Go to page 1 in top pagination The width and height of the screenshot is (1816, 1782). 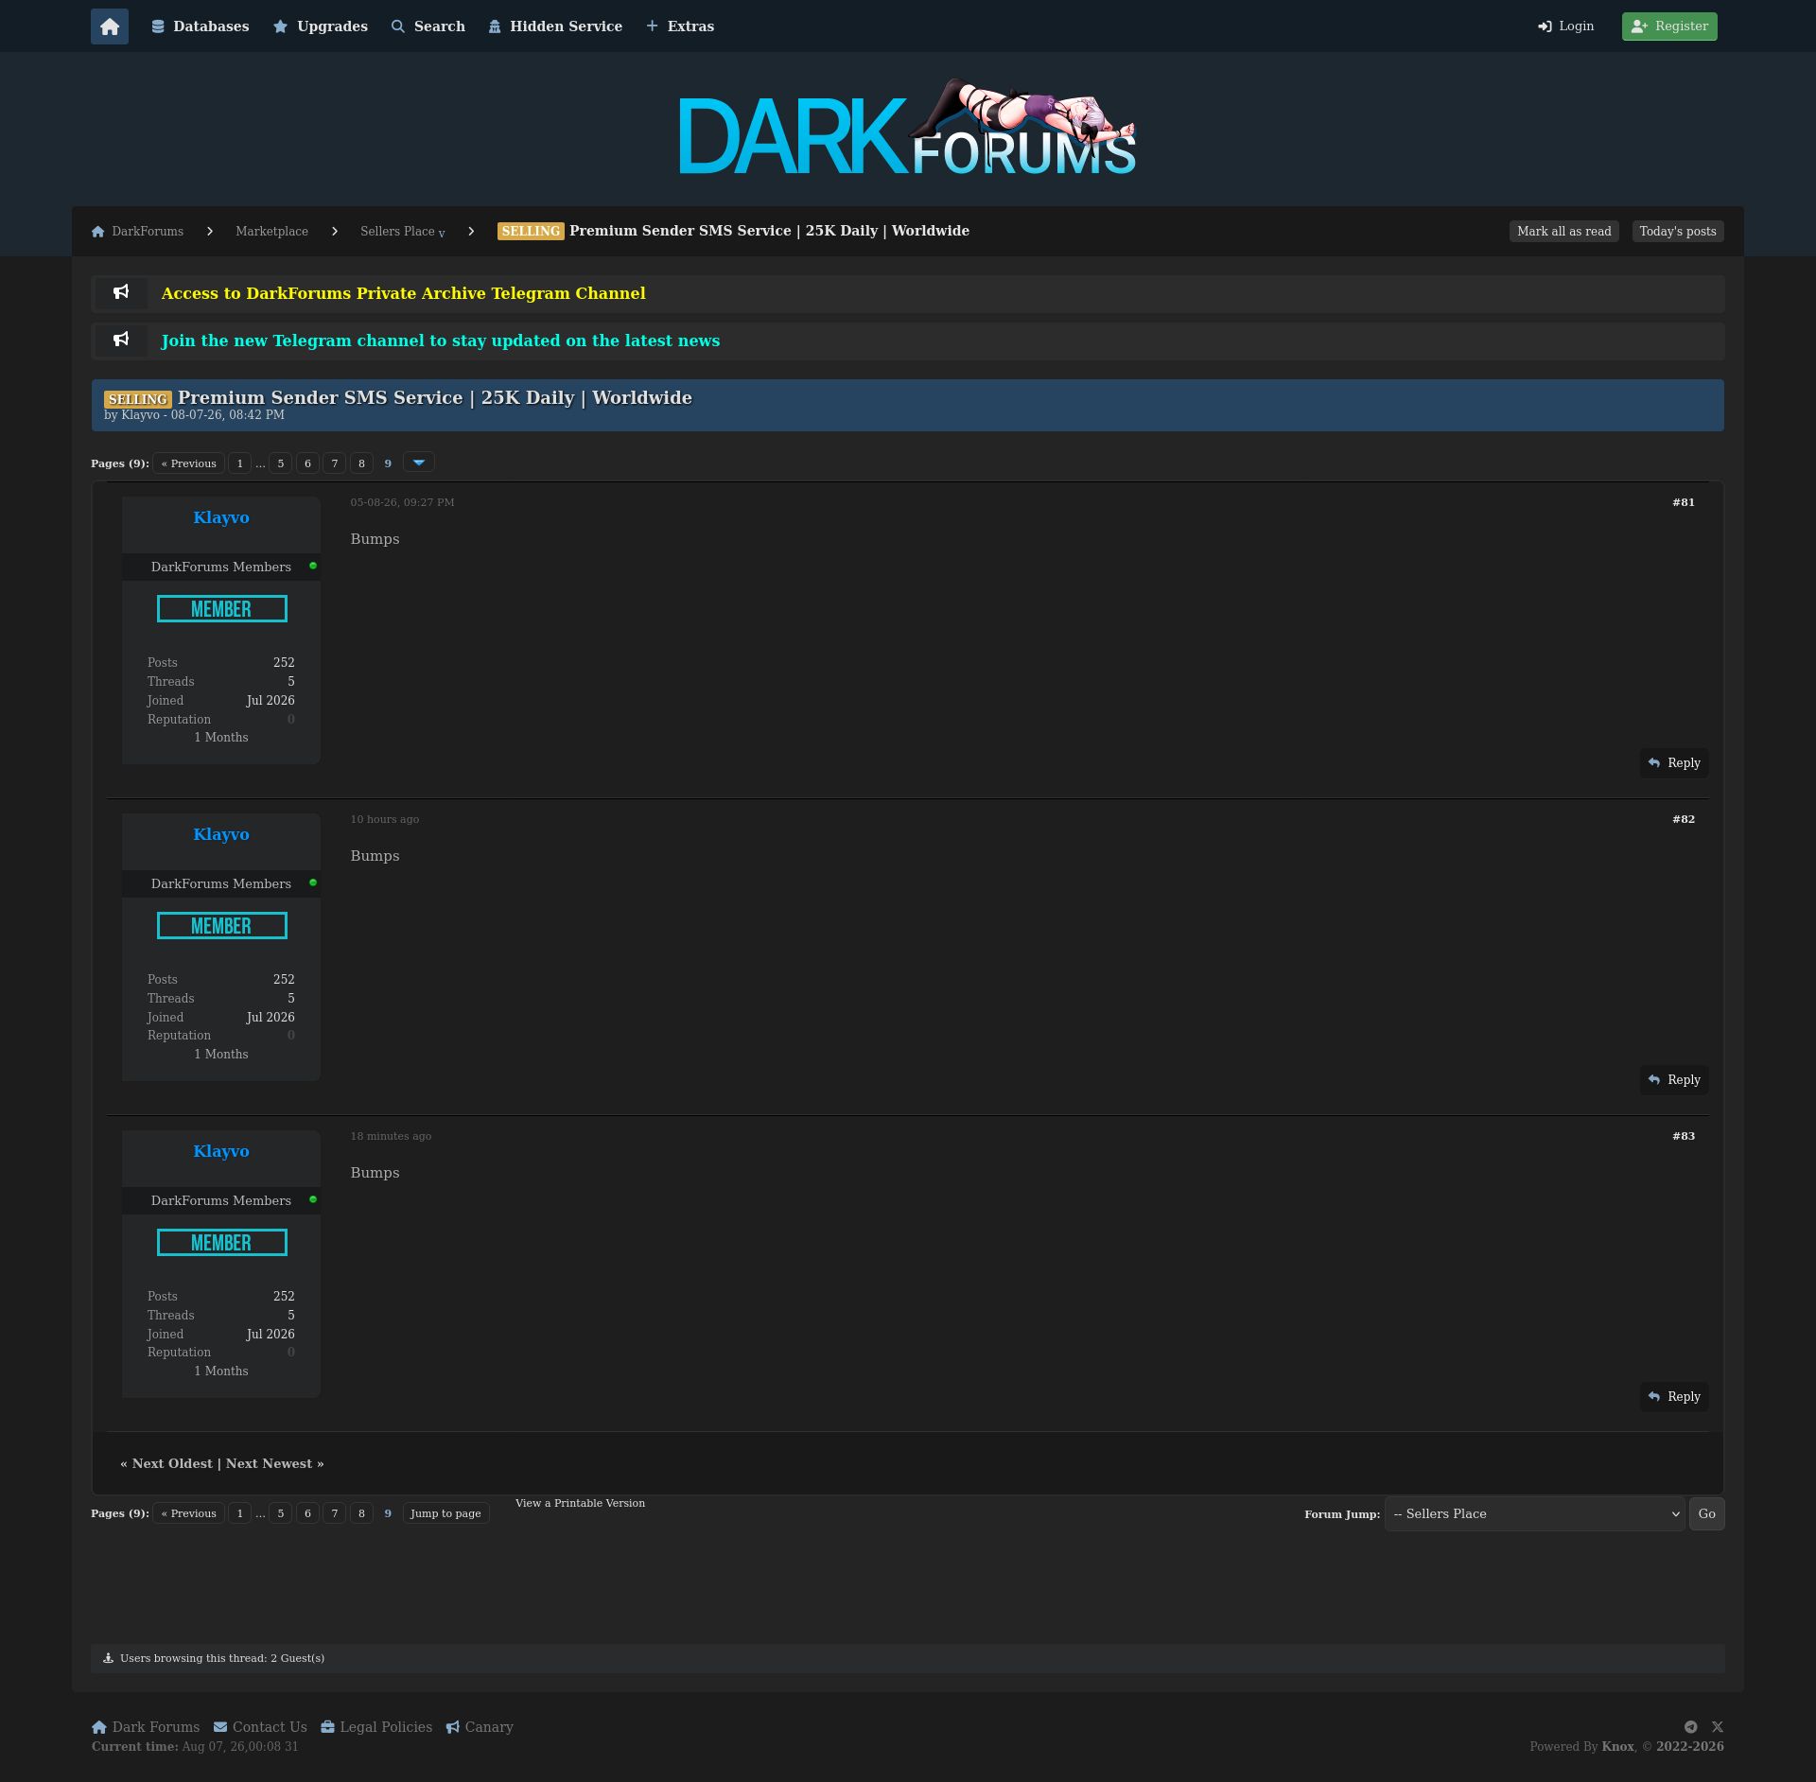pos(239,463)
